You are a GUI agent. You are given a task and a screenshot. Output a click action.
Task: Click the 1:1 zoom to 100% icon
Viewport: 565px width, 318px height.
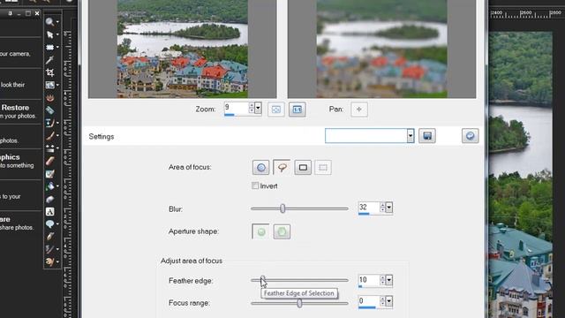(x=297, y=110)
